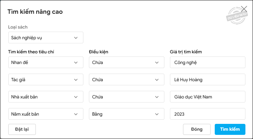
Task: Expand the Nhà xuất bản criteria dropdown
Action: click(45, 97)
